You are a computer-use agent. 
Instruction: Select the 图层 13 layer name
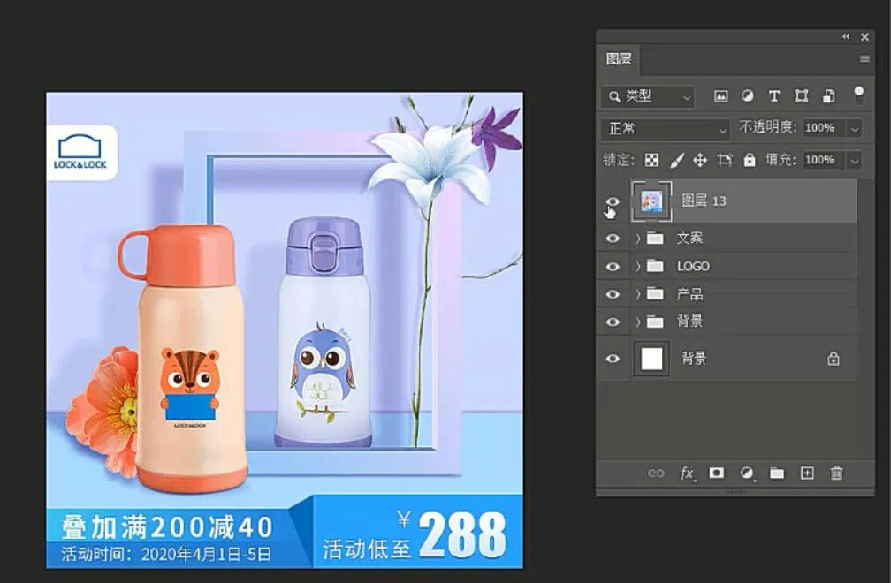coord(704,201)
